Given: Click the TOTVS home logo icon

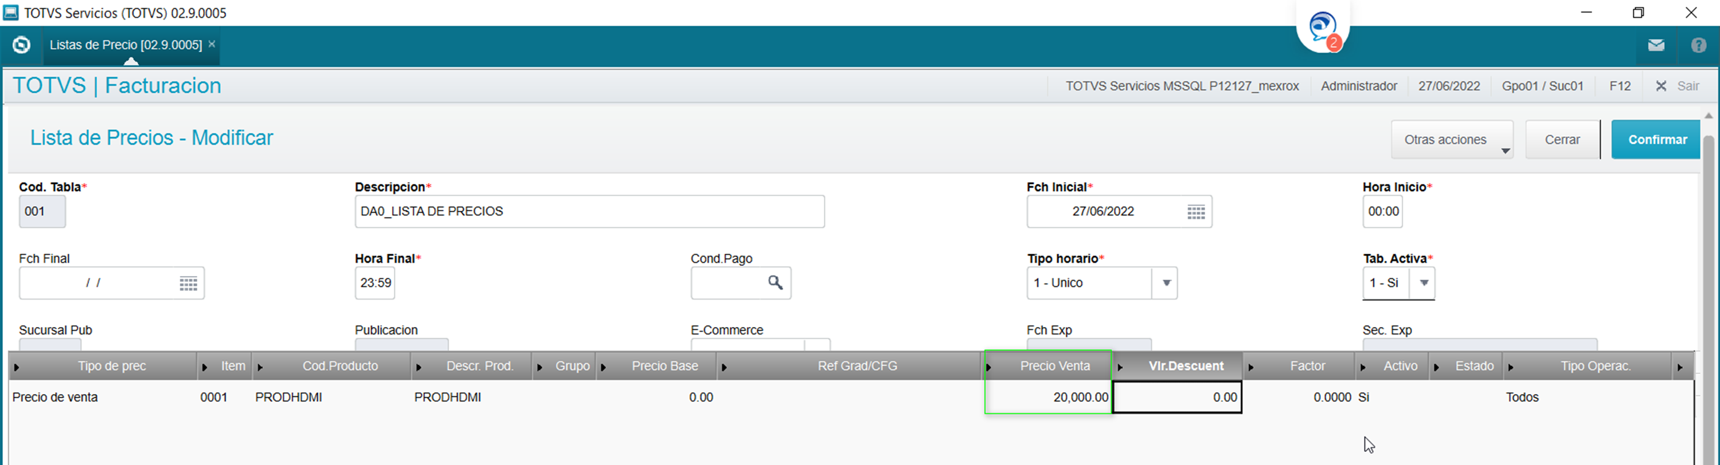Looking at the screenshot, I should point(21,45).
